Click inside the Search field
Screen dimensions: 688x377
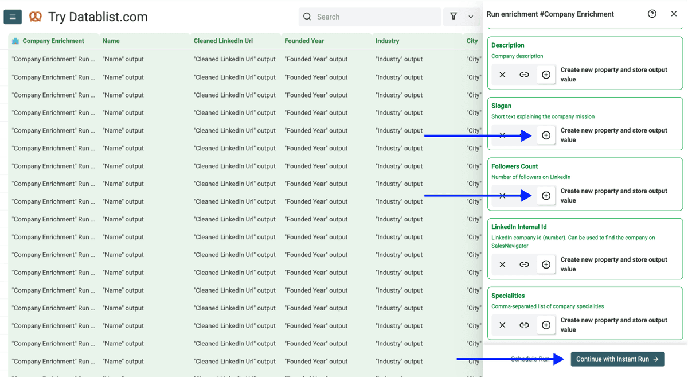click(x=370, y=17)
